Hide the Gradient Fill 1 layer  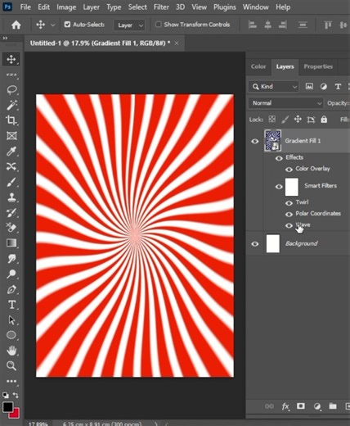[x=255, y=141]
